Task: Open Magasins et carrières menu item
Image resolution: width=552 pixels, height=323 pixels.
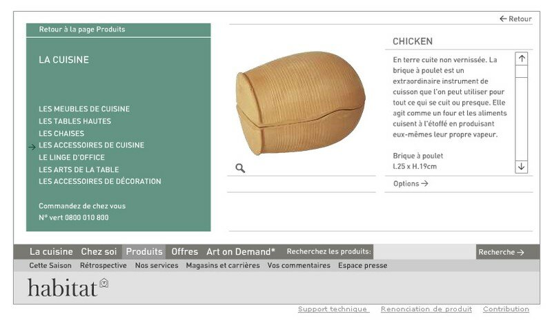Action: [223, 265]
